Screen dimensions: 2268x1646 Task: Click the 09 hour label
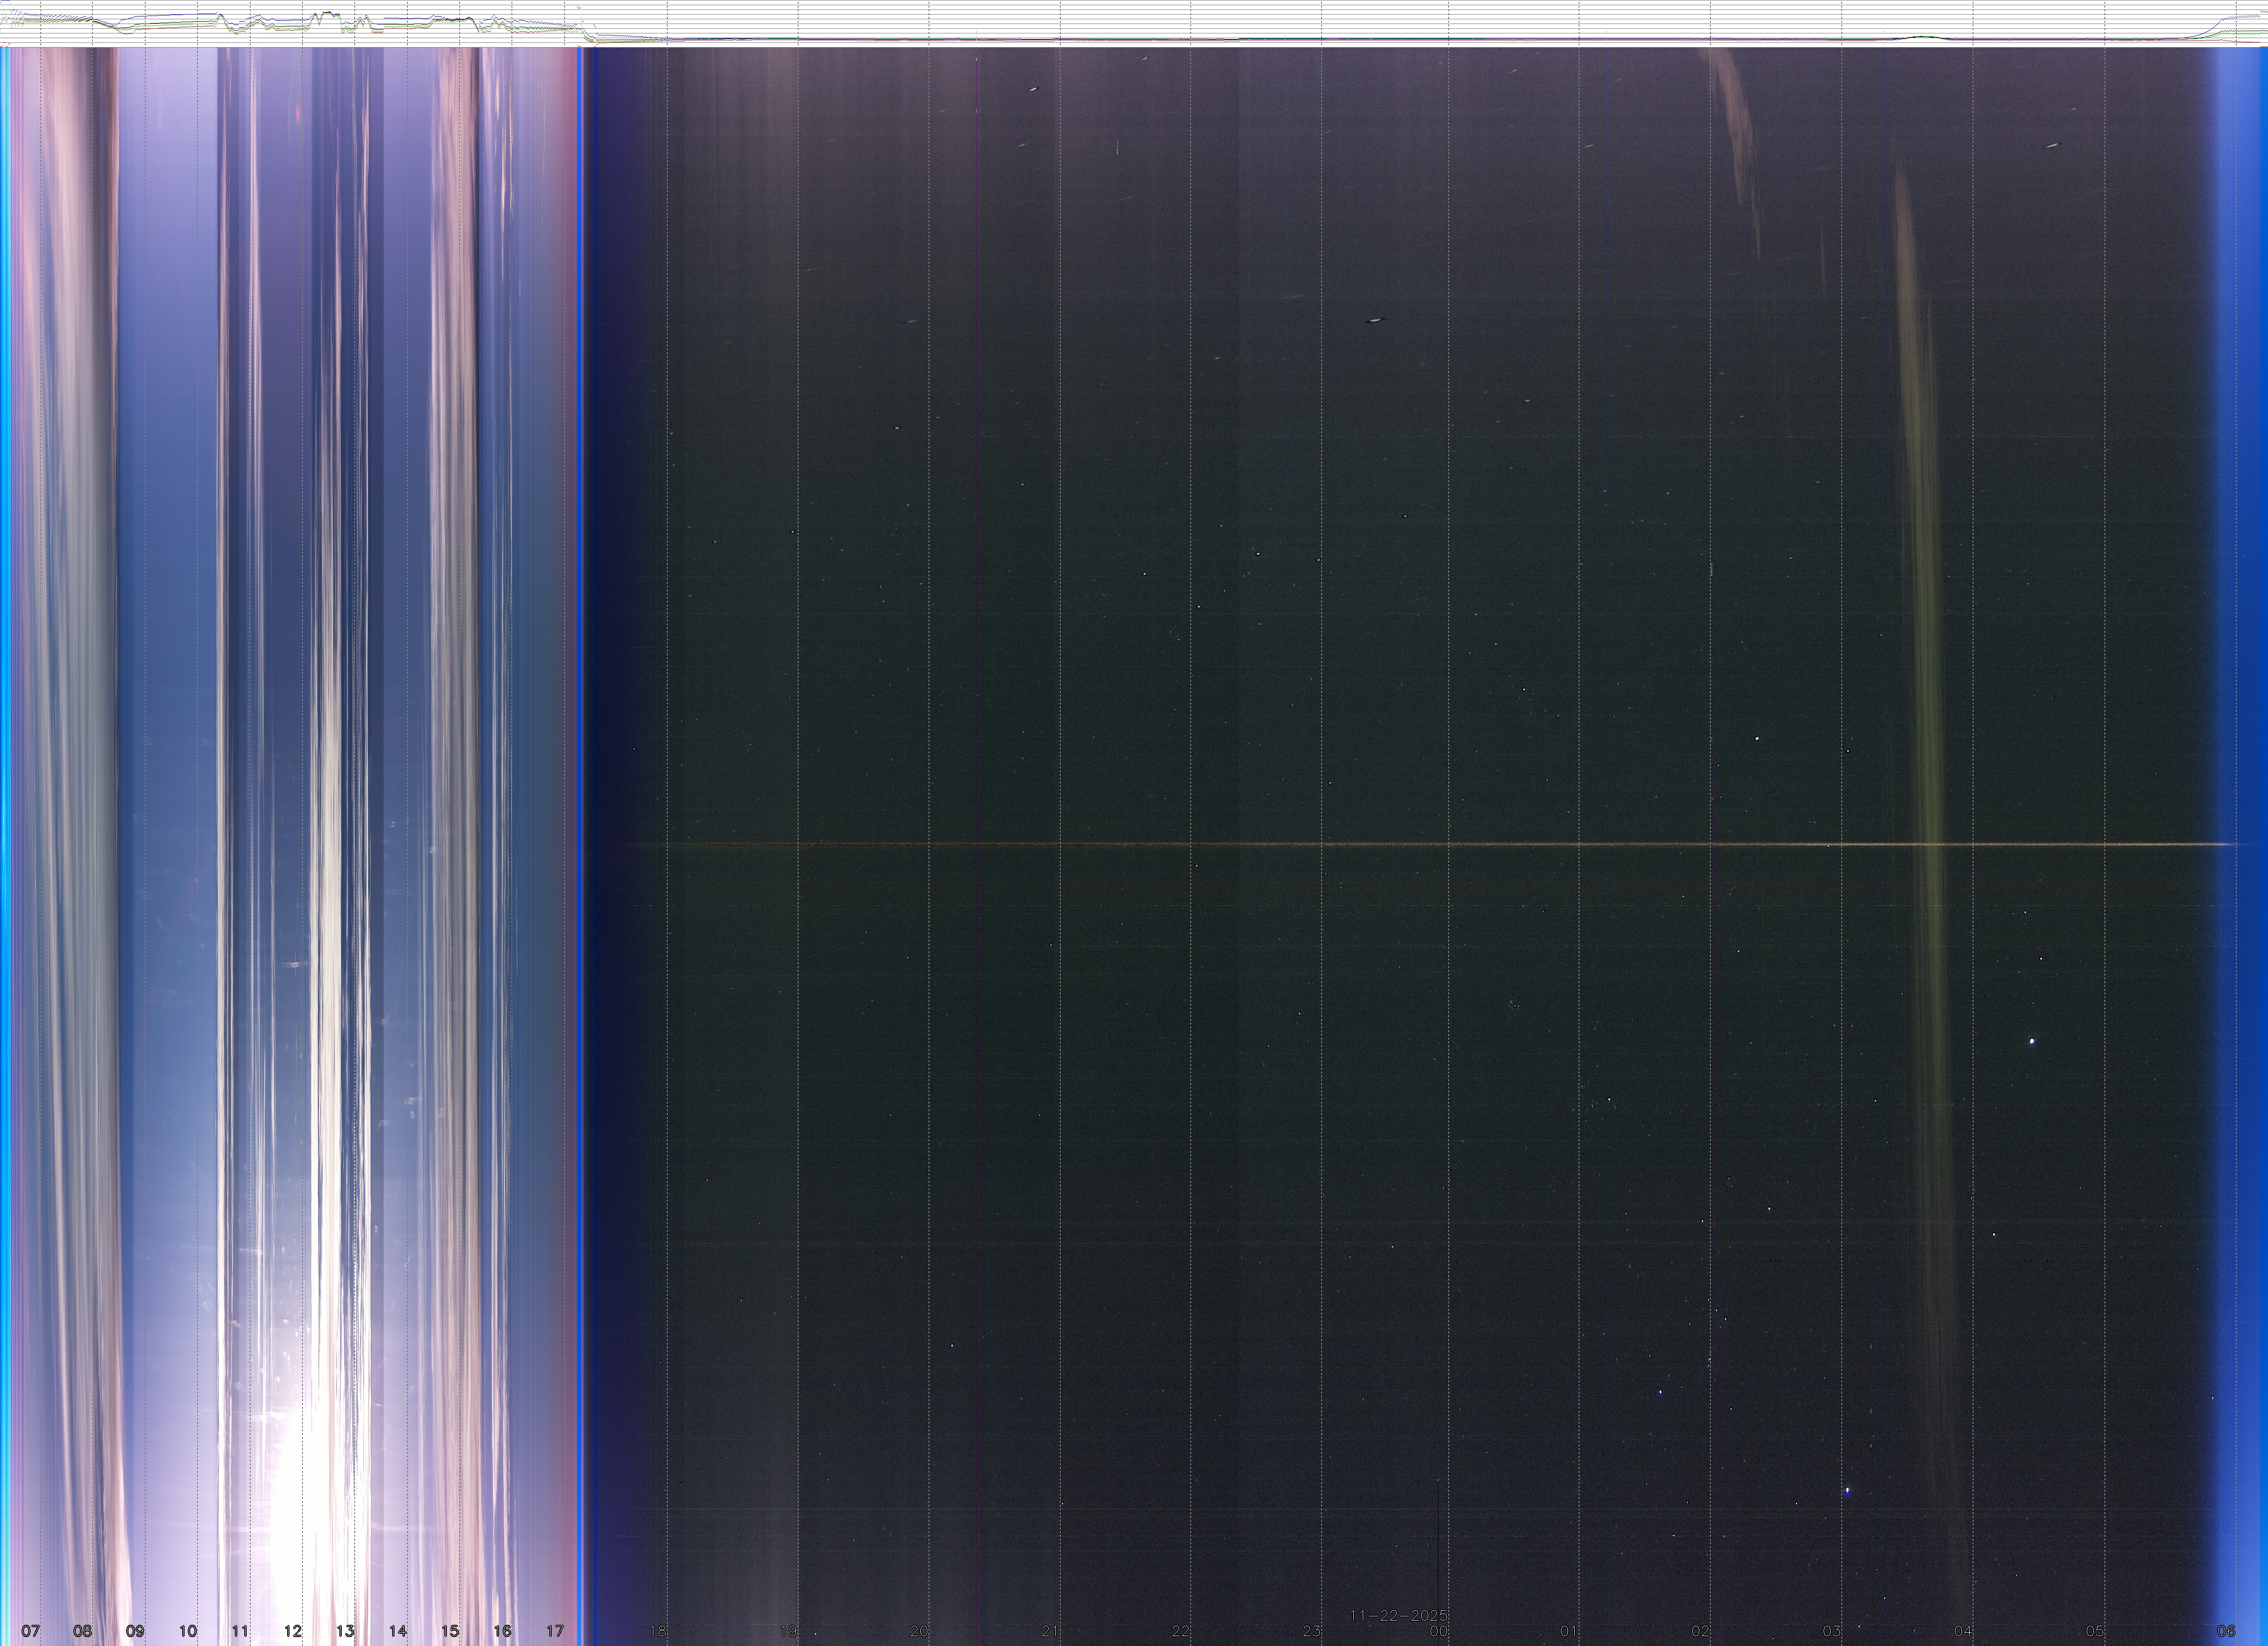(x=135, y=1631)
